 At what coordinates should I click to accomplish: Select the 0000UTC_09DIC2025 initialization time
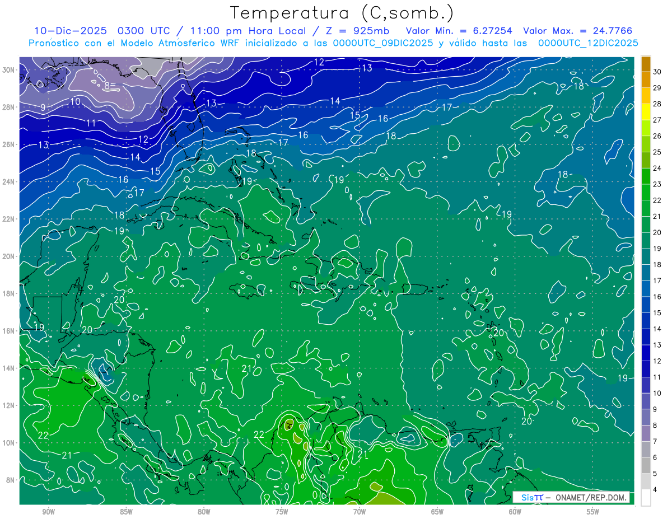point(383,43)
